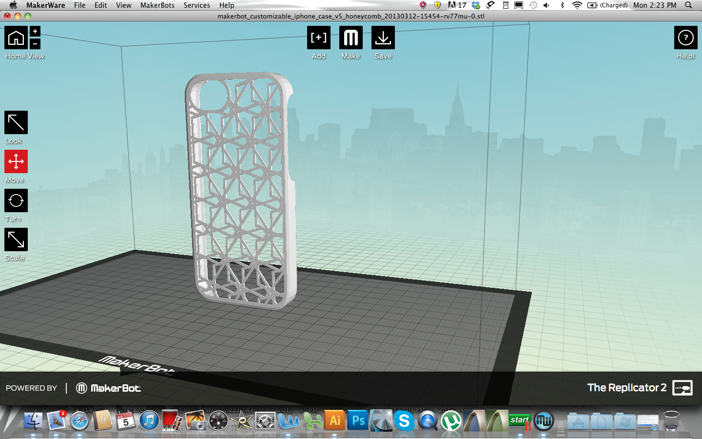Open Safari from the dock
This screenshot has height=439, width=702.
pyautogui.click(x=79, y=420)
